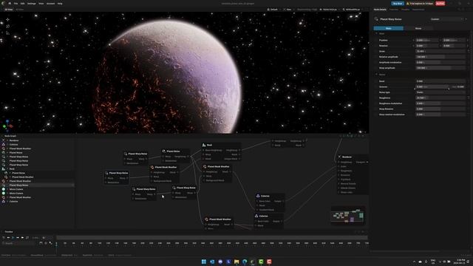Select the scale tool icon in viewport
473x266 pixels.
(x=7, y=33)
